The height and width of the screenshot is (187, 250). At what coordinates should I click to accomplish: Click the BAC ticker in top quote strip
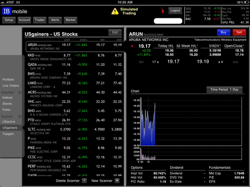coord(188,19)
